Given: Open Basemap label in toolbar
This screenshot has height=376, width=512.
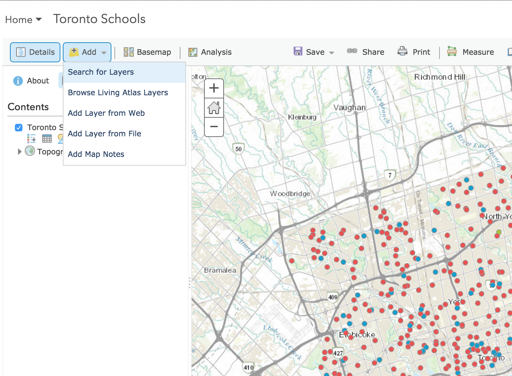Looking at the screenshot, I should coord(154,52).
